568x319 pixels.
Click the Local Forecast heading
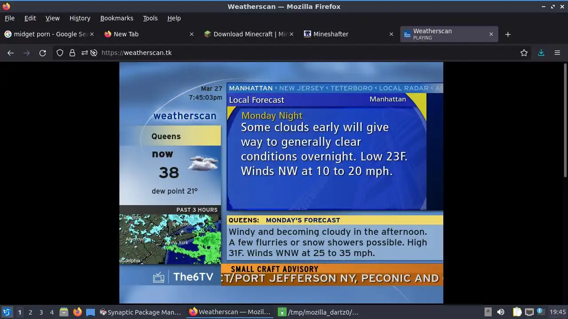256,100
